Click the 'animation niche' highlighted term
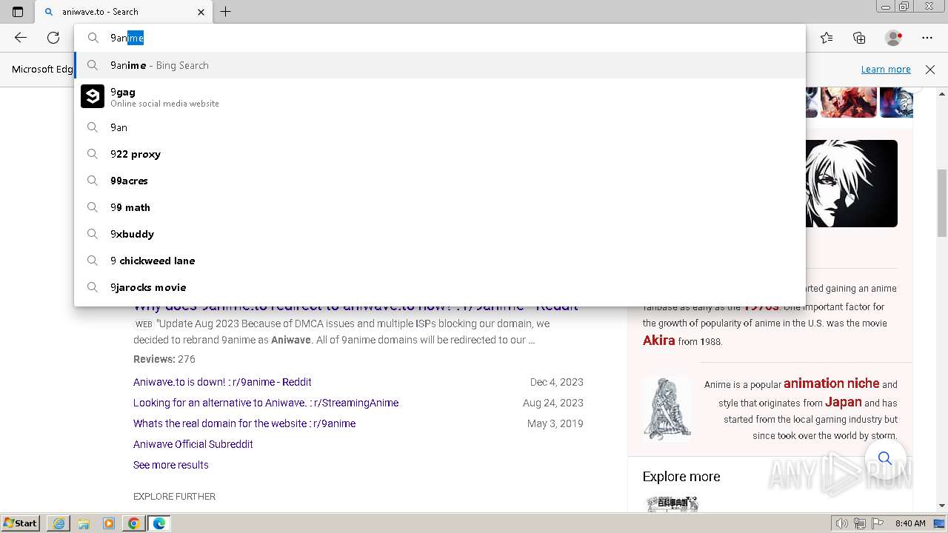Viewport: 948px width, 533px height. (x=831, y=383)
